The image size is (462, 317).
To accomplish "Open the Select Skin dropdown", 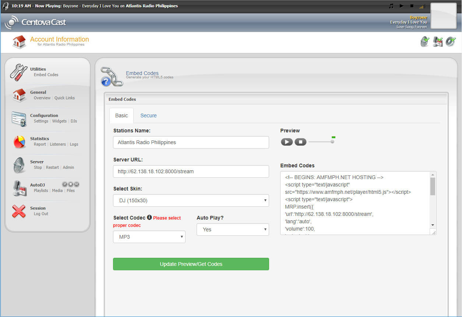I will pyautogui.click(x=191, y=200).
